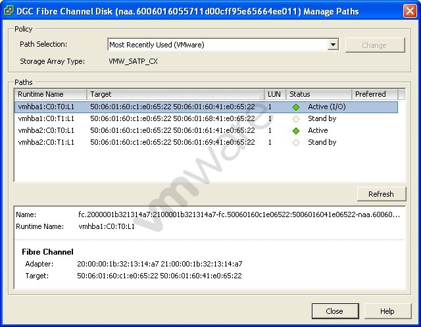Click empty diamond of vmhba1:C0:T1:L1 path

click(x=296, y=119)
